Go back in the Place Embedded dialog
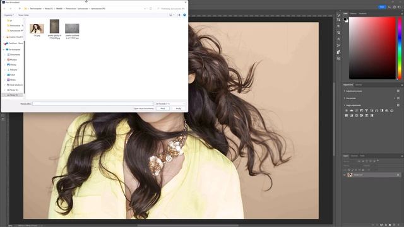404x227 pixels. (4, 8)
